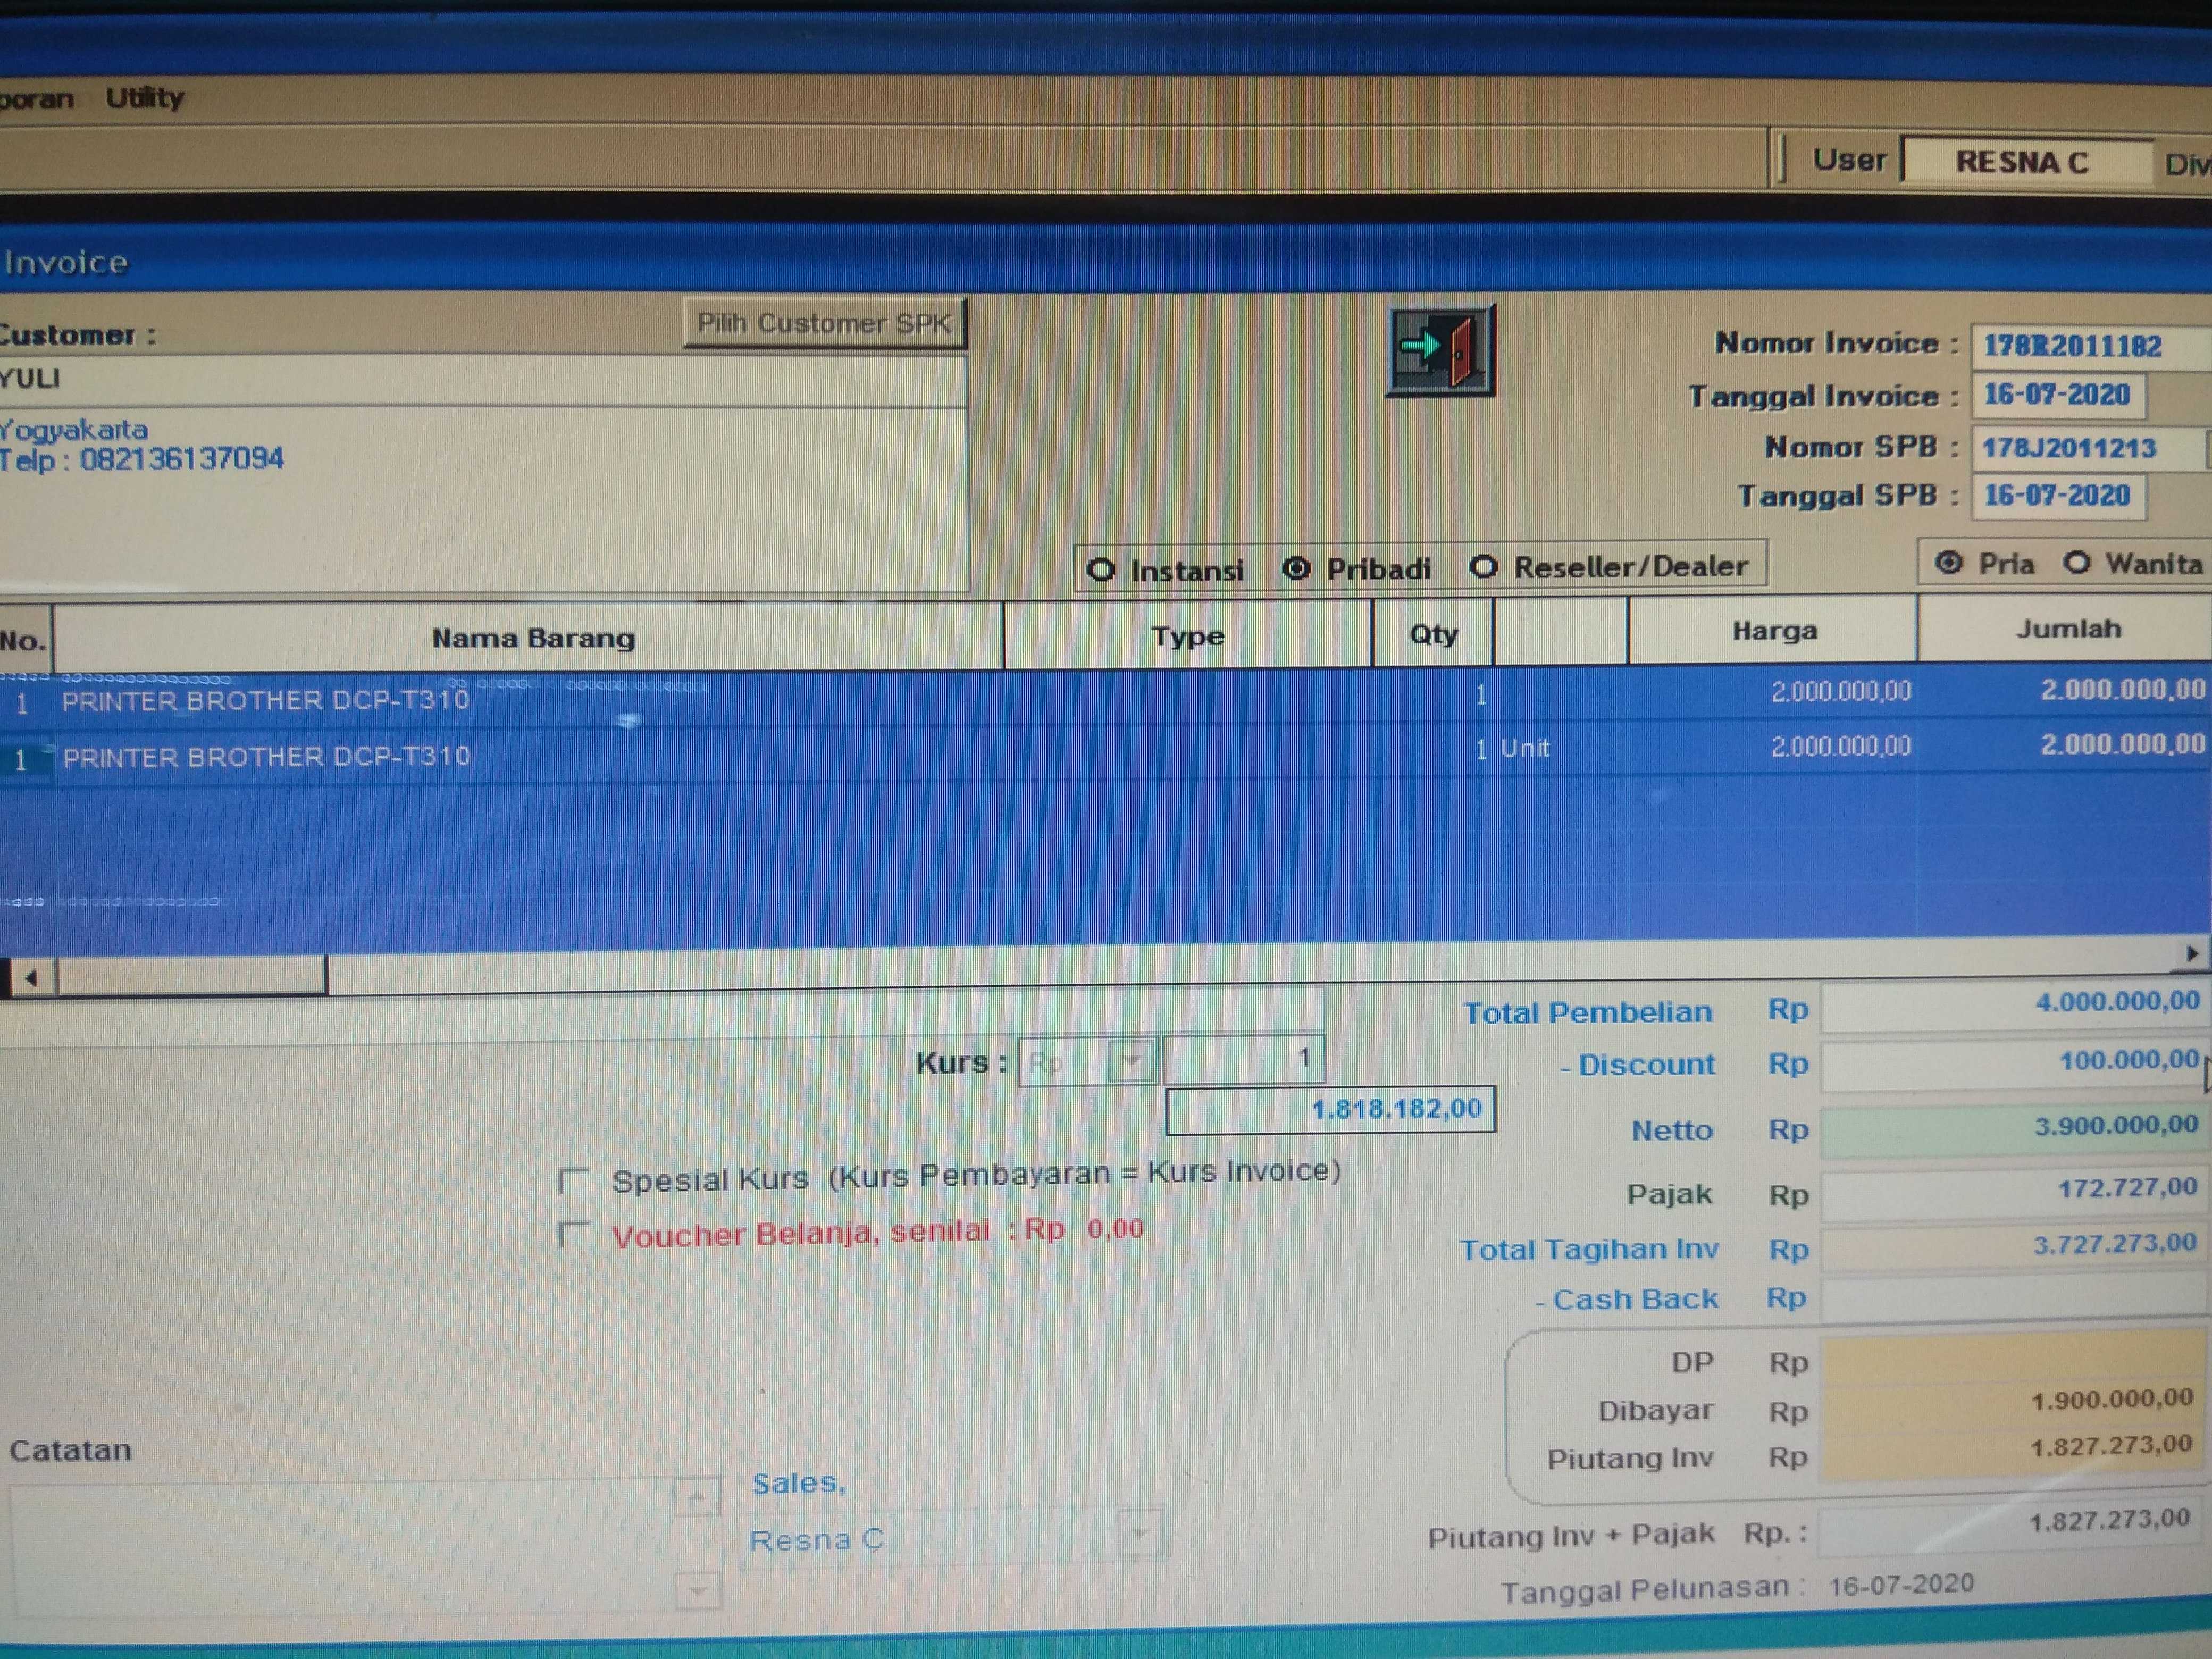Click the right scroll arrow of item grid
The height and width of the screenshot is (1659, 2212).
click(2191, 954)
